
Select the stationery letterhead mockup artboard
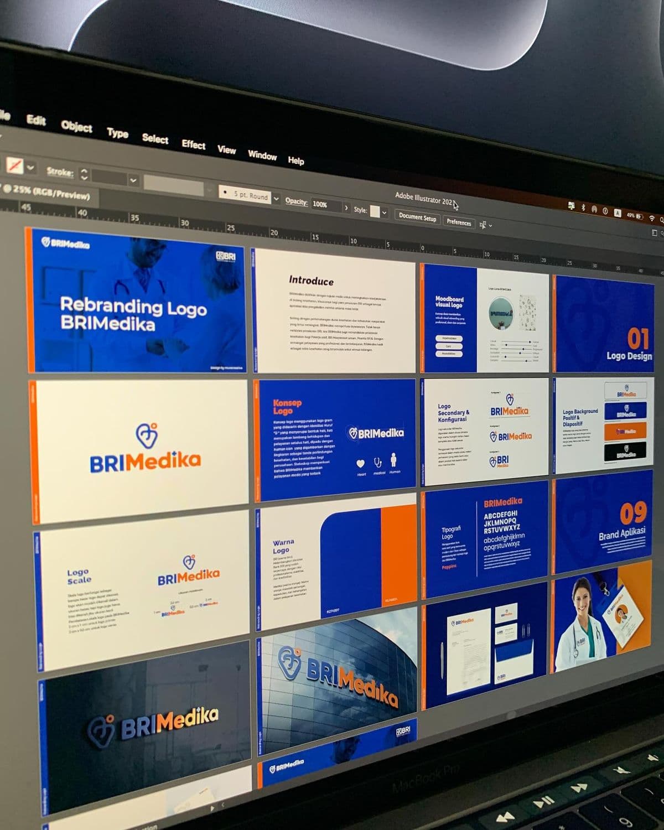(486, 645)
